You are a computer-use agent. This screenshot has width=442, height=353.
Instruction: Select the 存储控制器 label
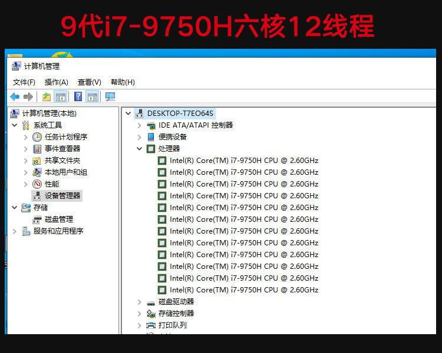click(x=176, y=314)
